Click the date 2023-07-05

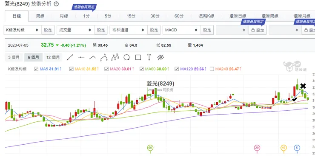(x=18, y=45)
